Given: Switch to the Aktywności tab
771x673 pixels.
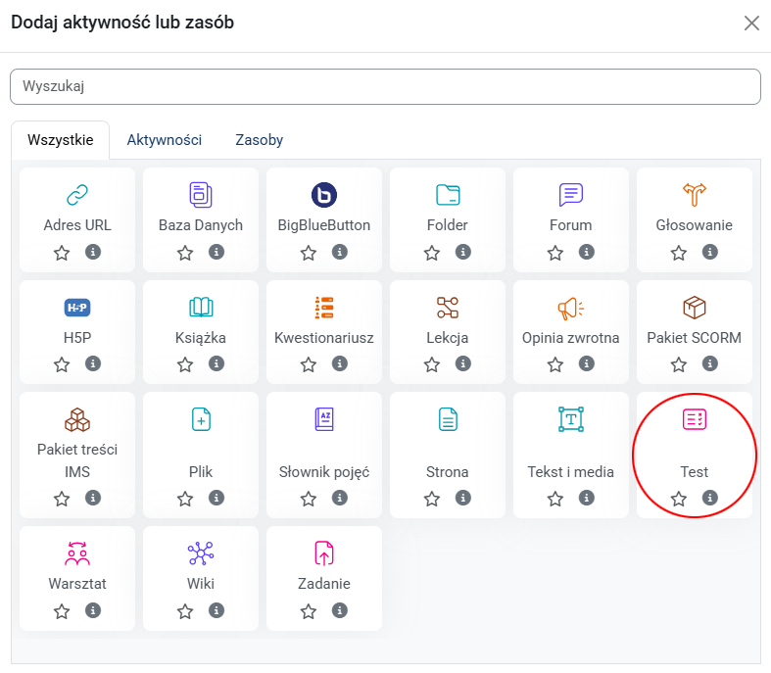Looking at the screenshot, I should tap(164, 140).
